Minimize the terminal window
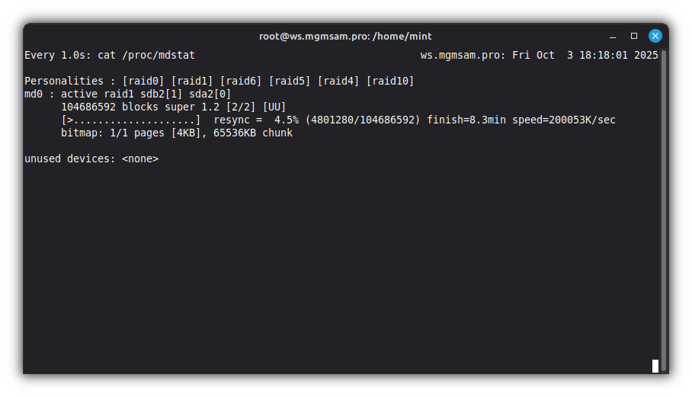This screenshot has width=692, height=397. [613, 36]
